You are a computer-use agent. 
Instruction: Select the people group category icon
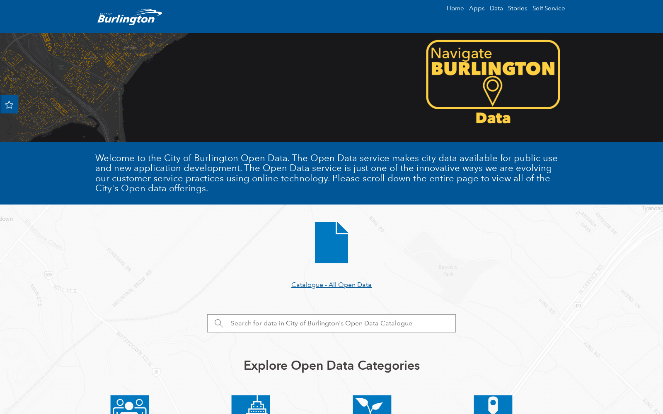[x=130, y=404]
